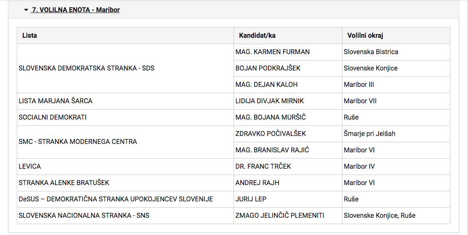The width and height of the screenshot is (468, 235).
Task: Collapse the triangle arrow beside 7. VOLILNA ENOTA
Action: tap(26, 10)
